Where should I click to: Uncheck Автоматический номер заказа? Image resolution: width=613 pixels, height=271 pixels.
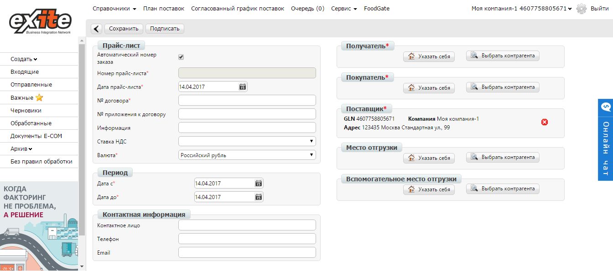tap(181, 56)
